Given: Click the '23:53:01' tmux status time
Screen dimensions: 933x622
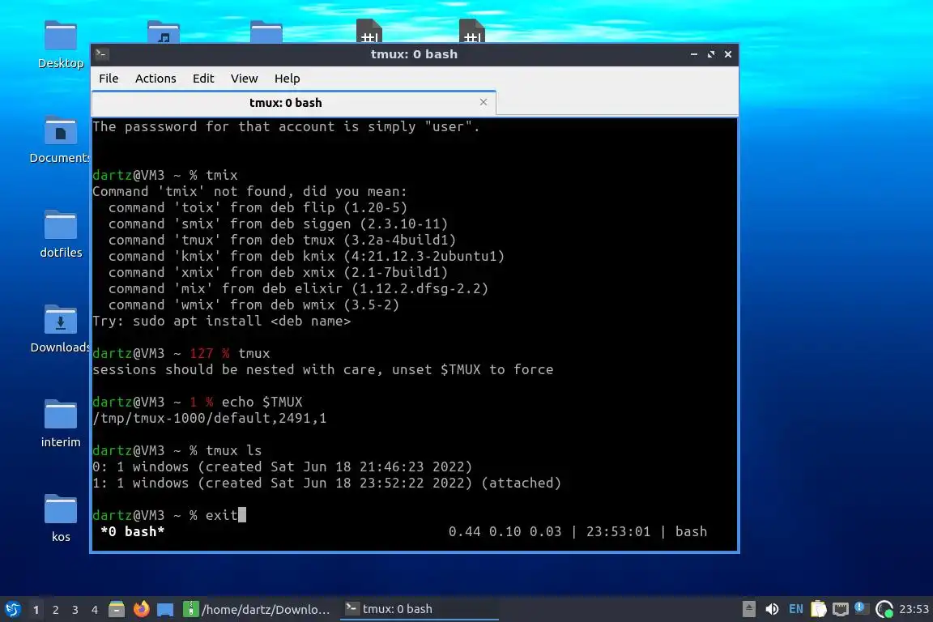Looking at the screenshot, I should pyautogui.click(x=618, y=531).
